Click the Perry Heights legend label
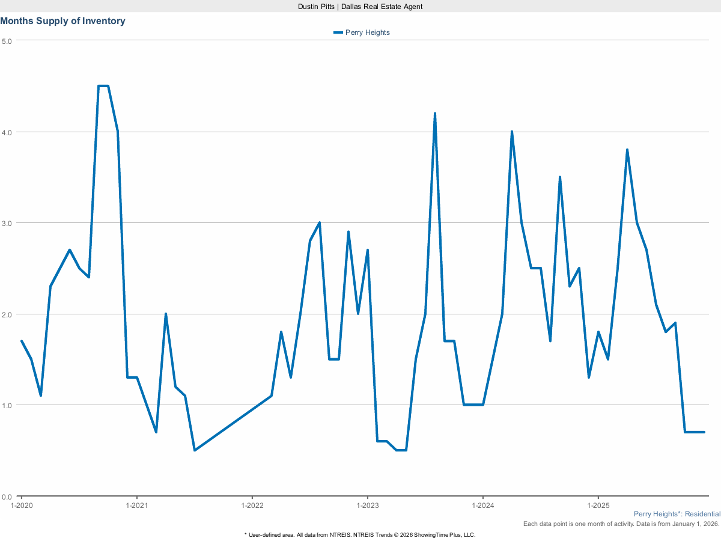This screenshot has width=721, height=541. point(367,32)
